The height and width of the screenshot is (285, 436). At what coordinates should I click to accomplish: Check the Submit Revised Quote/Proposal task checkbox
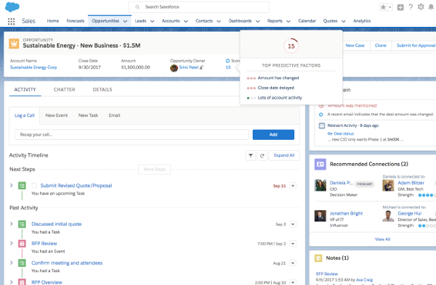click(x=34, y=186)
